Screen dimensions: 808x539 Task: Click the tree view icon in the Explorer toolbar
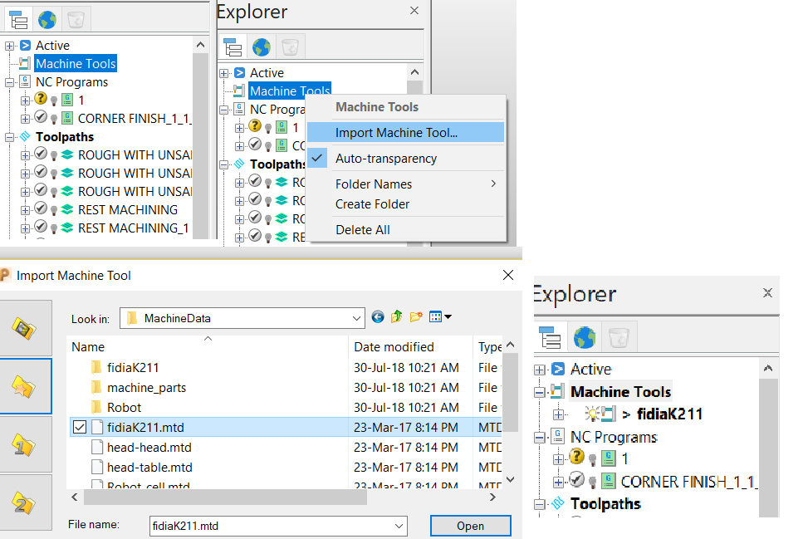tap(233, 47)
